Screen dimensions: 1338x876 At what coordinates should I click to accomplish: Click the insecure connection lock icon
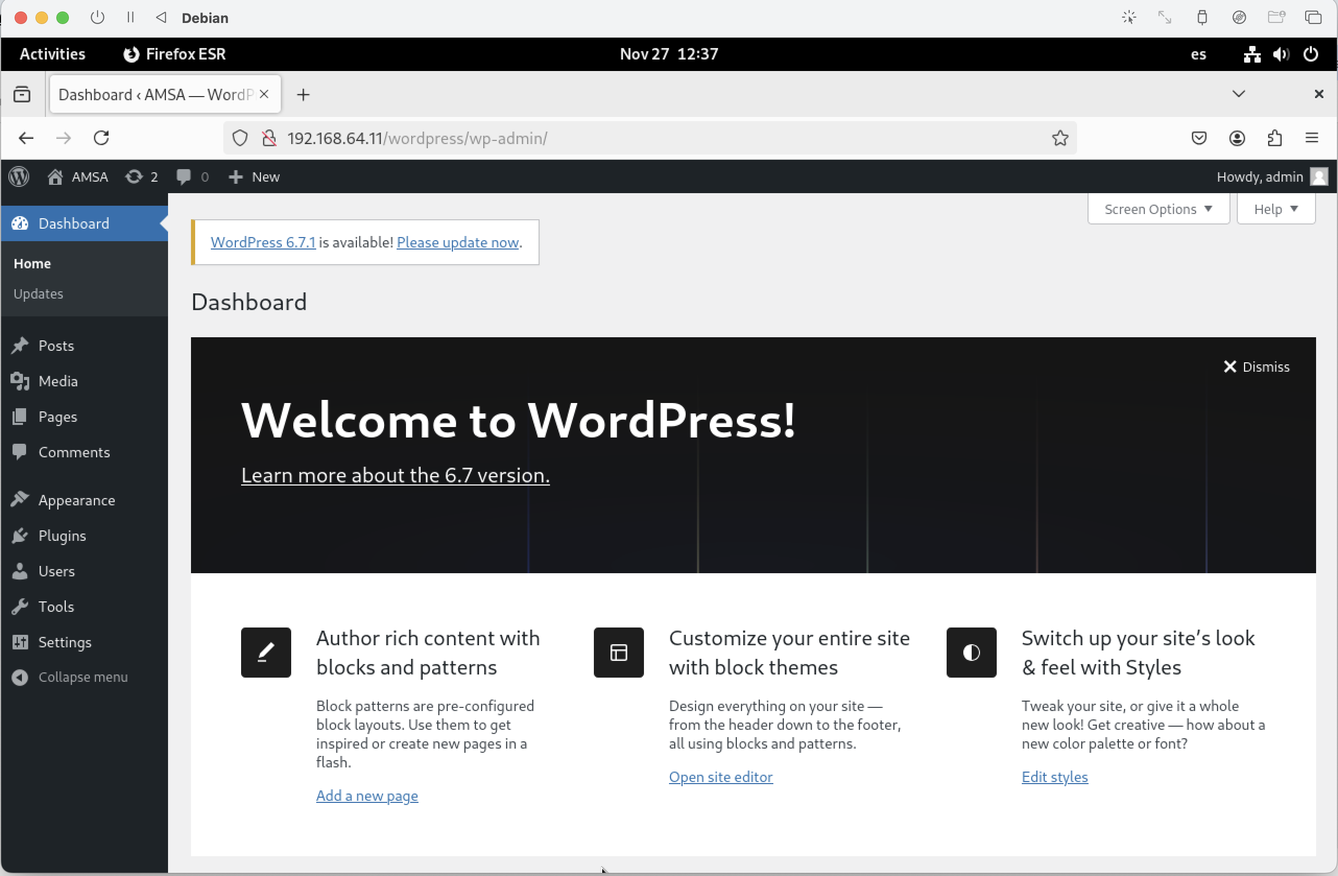tap(269, 138)
